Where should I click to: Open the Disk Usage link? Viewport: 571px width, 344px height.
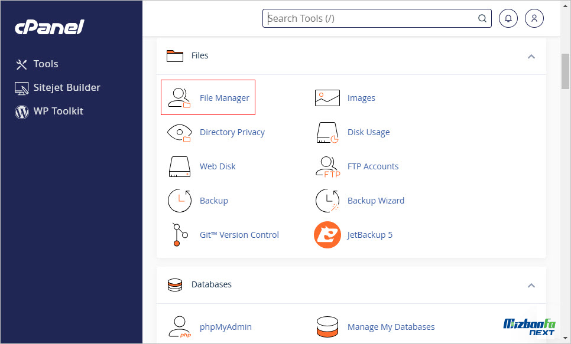[x=368, y=132]
